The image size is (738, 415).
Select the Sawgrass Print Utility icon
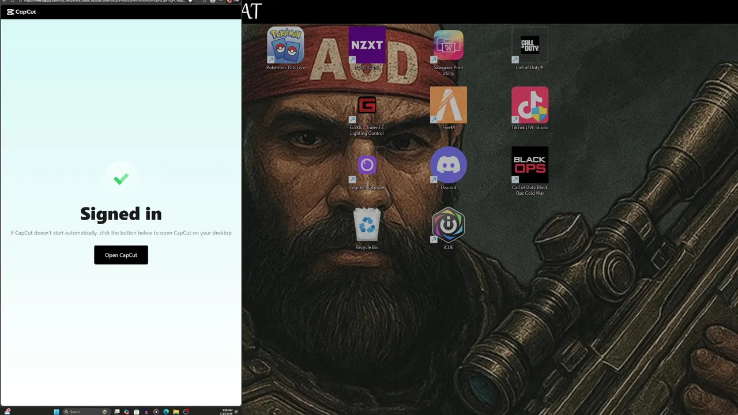click(449, 52)
